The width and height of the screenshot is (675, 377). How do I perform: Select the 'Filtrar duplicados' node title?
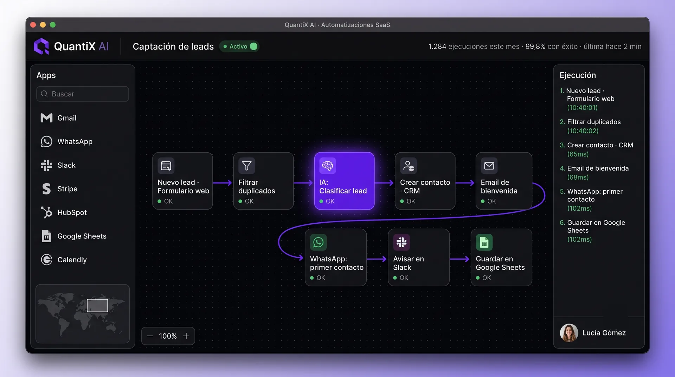pyautogui.click(x=257, y=186)
